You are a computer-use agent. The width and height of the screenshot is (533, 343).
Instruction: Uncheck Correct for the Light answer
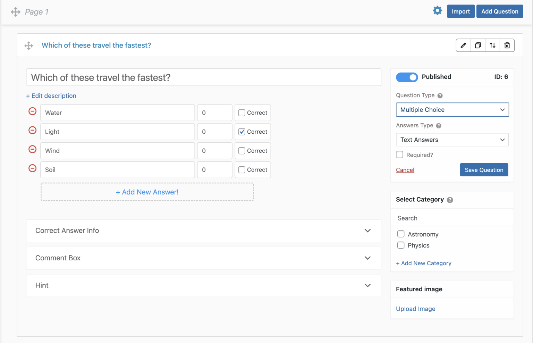tap(242, 132)
